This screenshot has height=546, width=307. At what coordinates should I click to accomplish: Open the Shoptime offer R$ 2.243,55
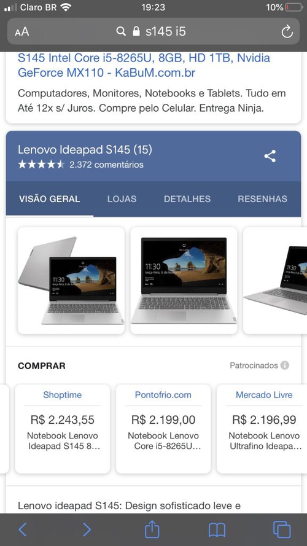coord(62,429)
